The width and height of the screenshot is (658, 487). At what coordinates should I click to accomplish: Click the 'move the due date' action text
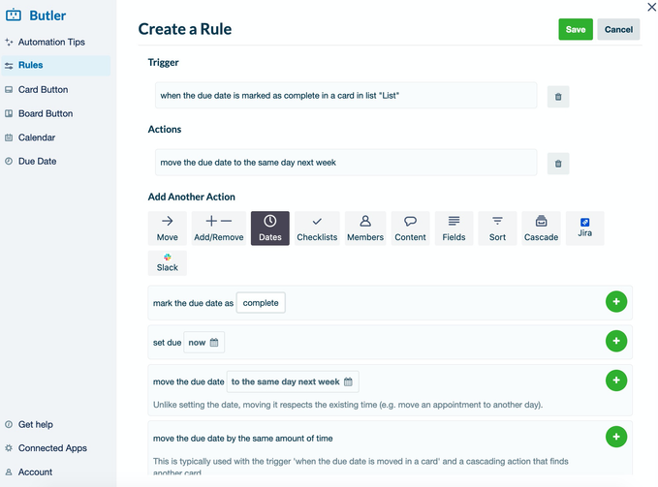[x=346, y=163]
